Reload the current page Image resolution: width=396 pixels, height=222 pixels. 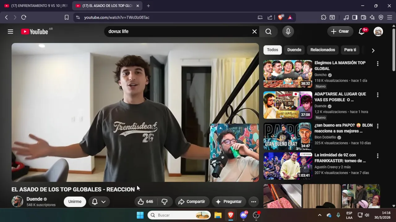24,18
